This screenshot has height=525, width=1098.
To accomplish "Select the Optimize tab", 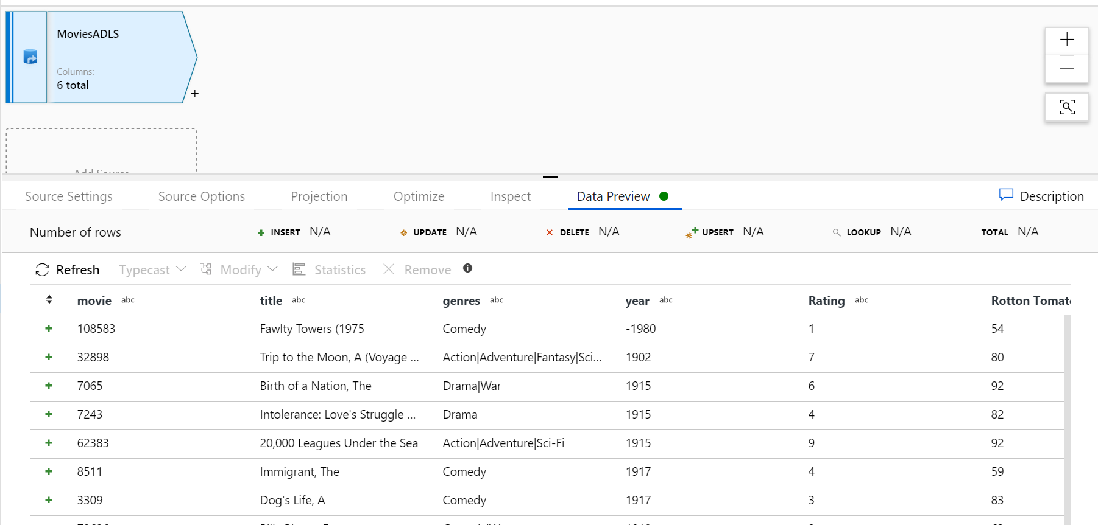I will 419,196.
